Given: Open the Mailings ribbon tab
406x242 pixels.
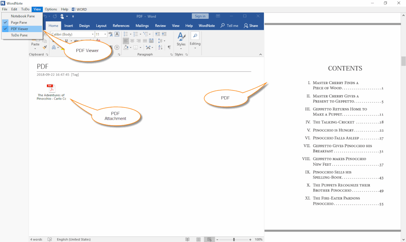Looking at the screenshot, I should pos(142,25).
